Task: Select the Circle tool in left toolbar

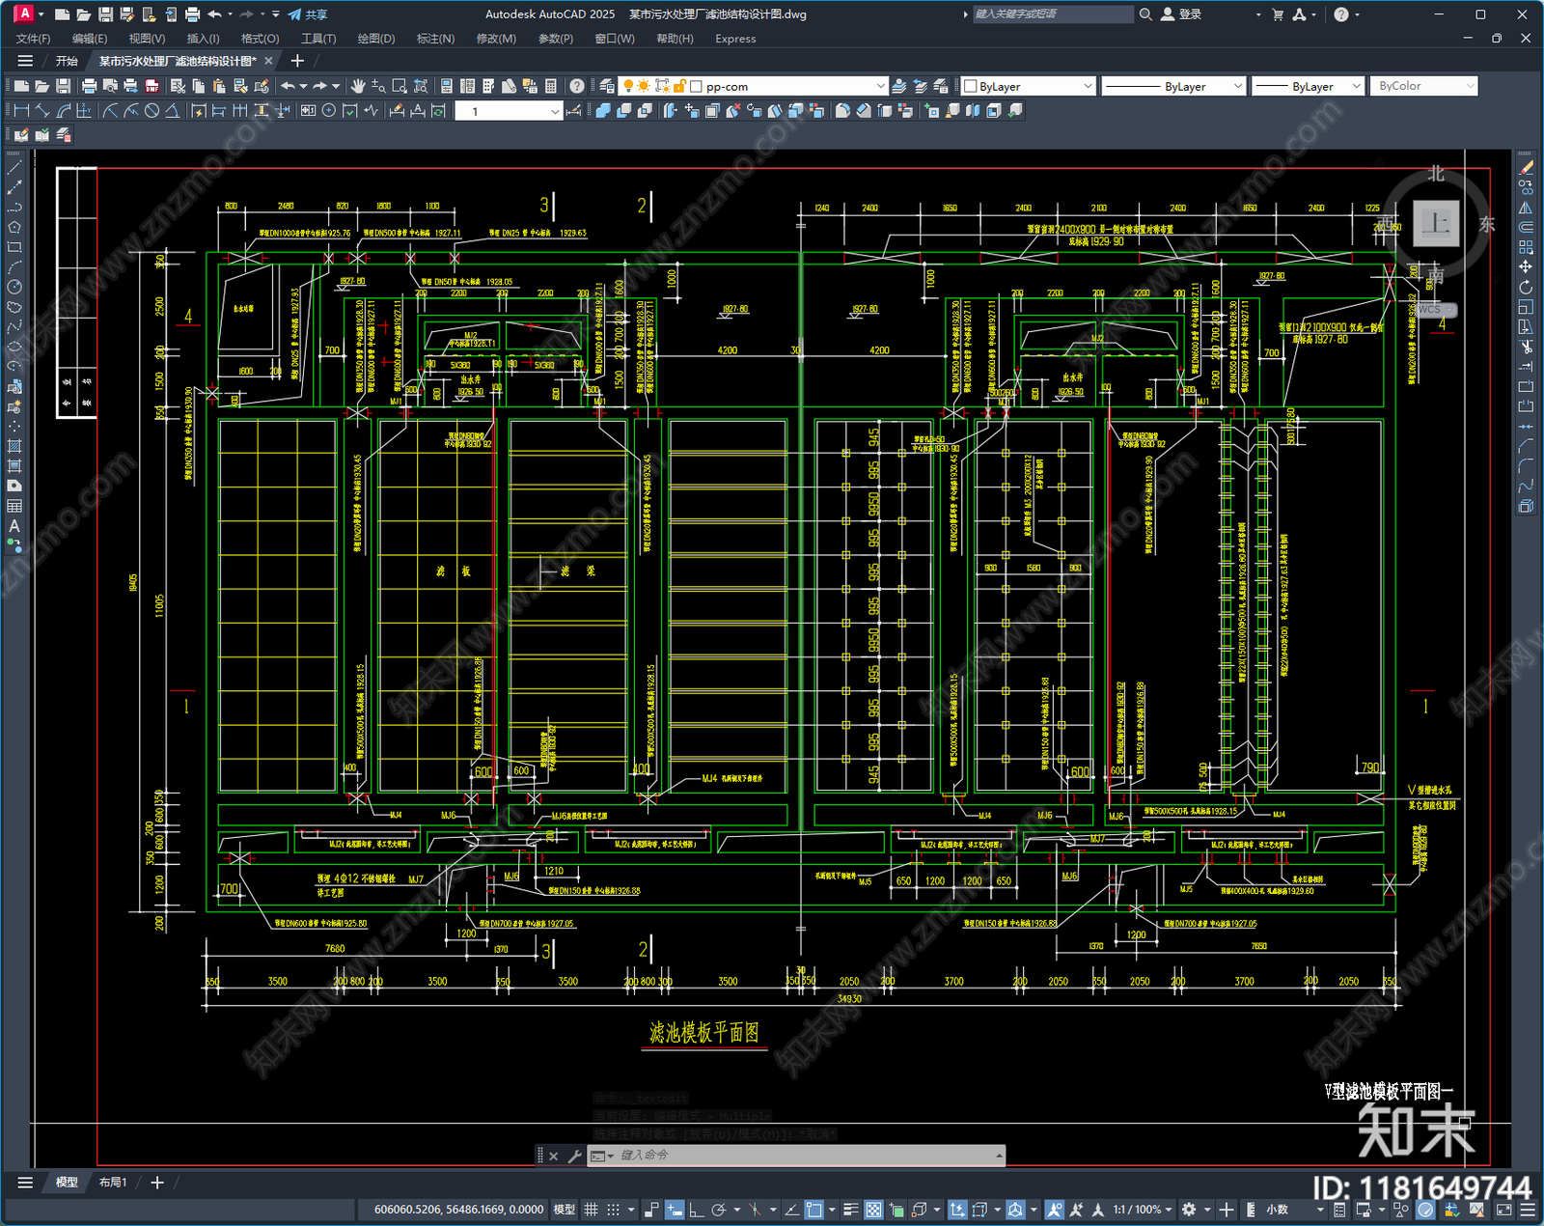Action: pyautogui.click(x=14, y=287)
